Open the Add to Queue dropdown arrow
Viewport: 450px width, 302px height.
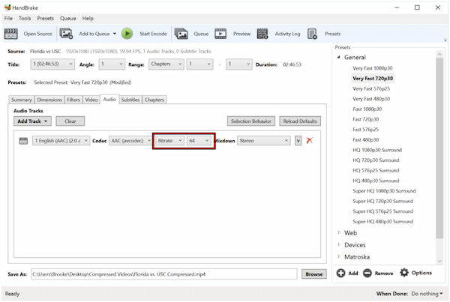[115, 34]
